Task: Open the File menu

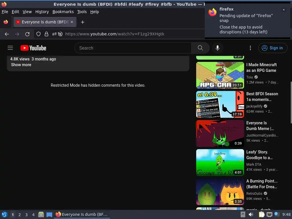Action: [x=5, y=12]
